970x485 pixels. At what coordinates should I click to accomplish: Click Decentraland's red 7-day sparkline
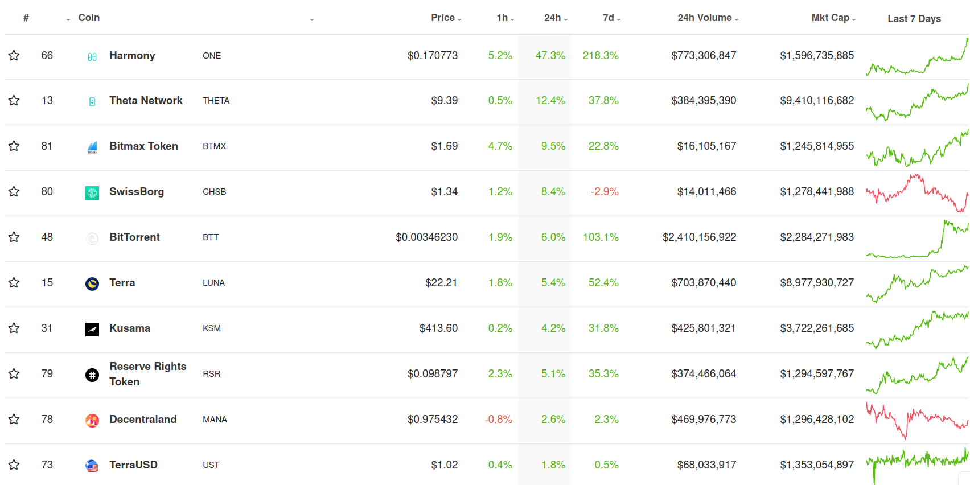tap(917, 421)
